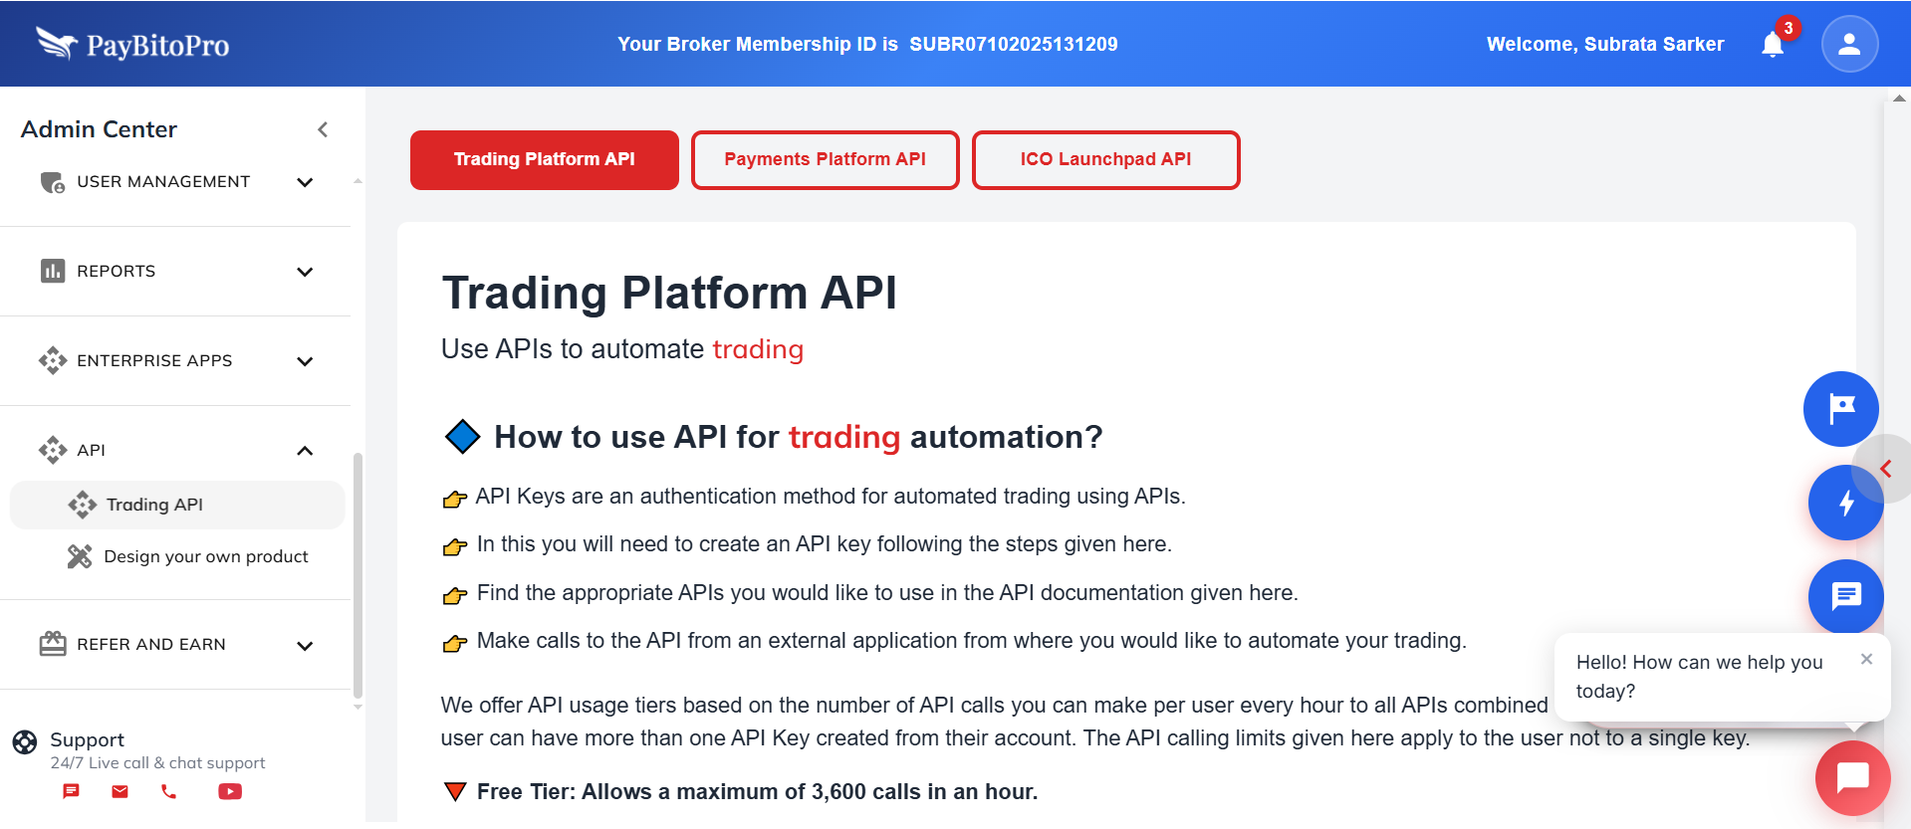The height and width of the screenshot is (829, 1911).
Task: Click the Free Tier heading text
Action: 757,791
